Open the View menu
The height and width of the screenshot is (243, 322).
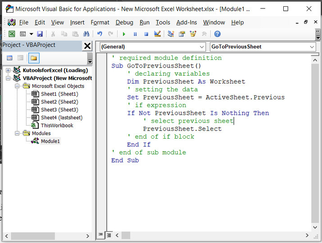click(x=58, y=22)
